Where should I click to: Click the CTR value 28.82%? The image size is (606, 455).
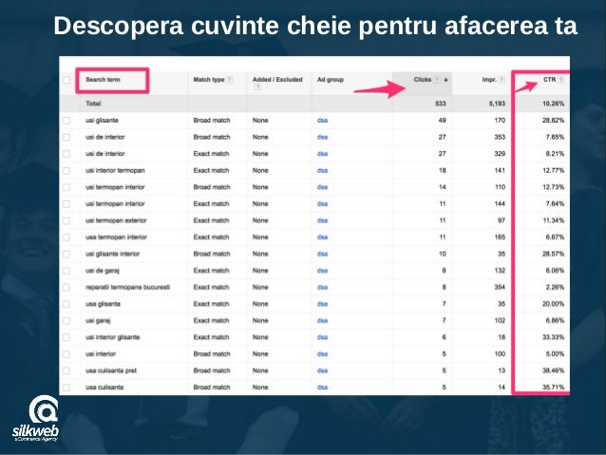[x=553, y=121]
